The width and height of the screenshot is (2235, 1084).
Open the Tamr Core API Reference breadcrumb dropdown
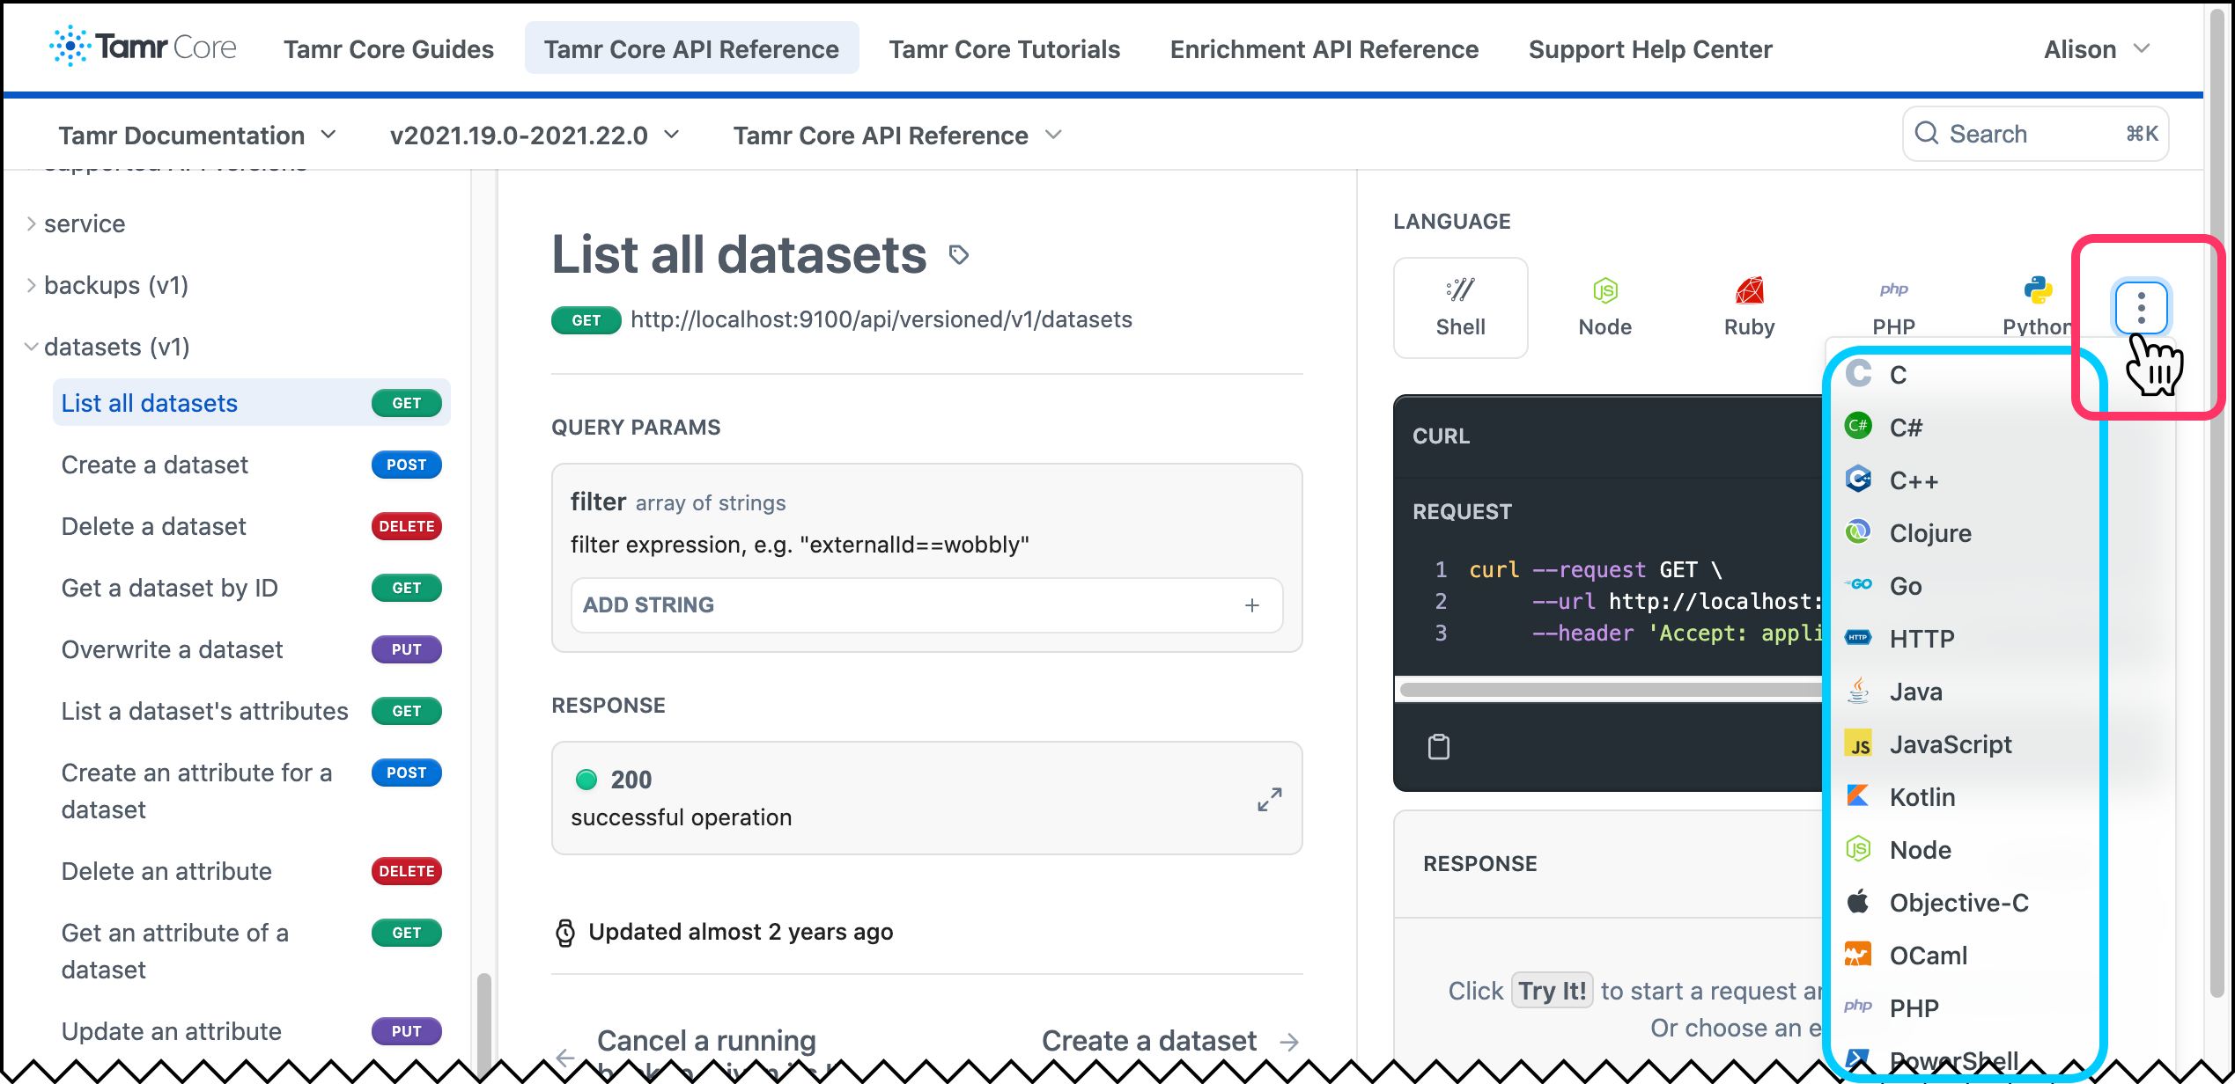(x=897, y=135)
